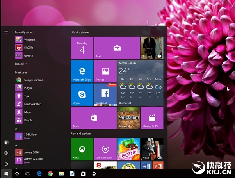Expand the hamburger menu in Start
Image resolution: width=235 pixels, height=178 pixels.
6,32
